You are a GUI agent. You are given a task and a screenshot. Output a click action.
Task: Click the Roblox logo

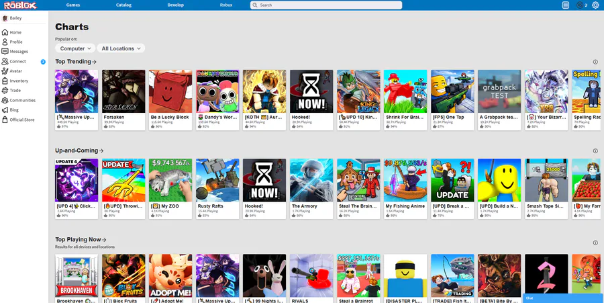[x=20, y=5]
